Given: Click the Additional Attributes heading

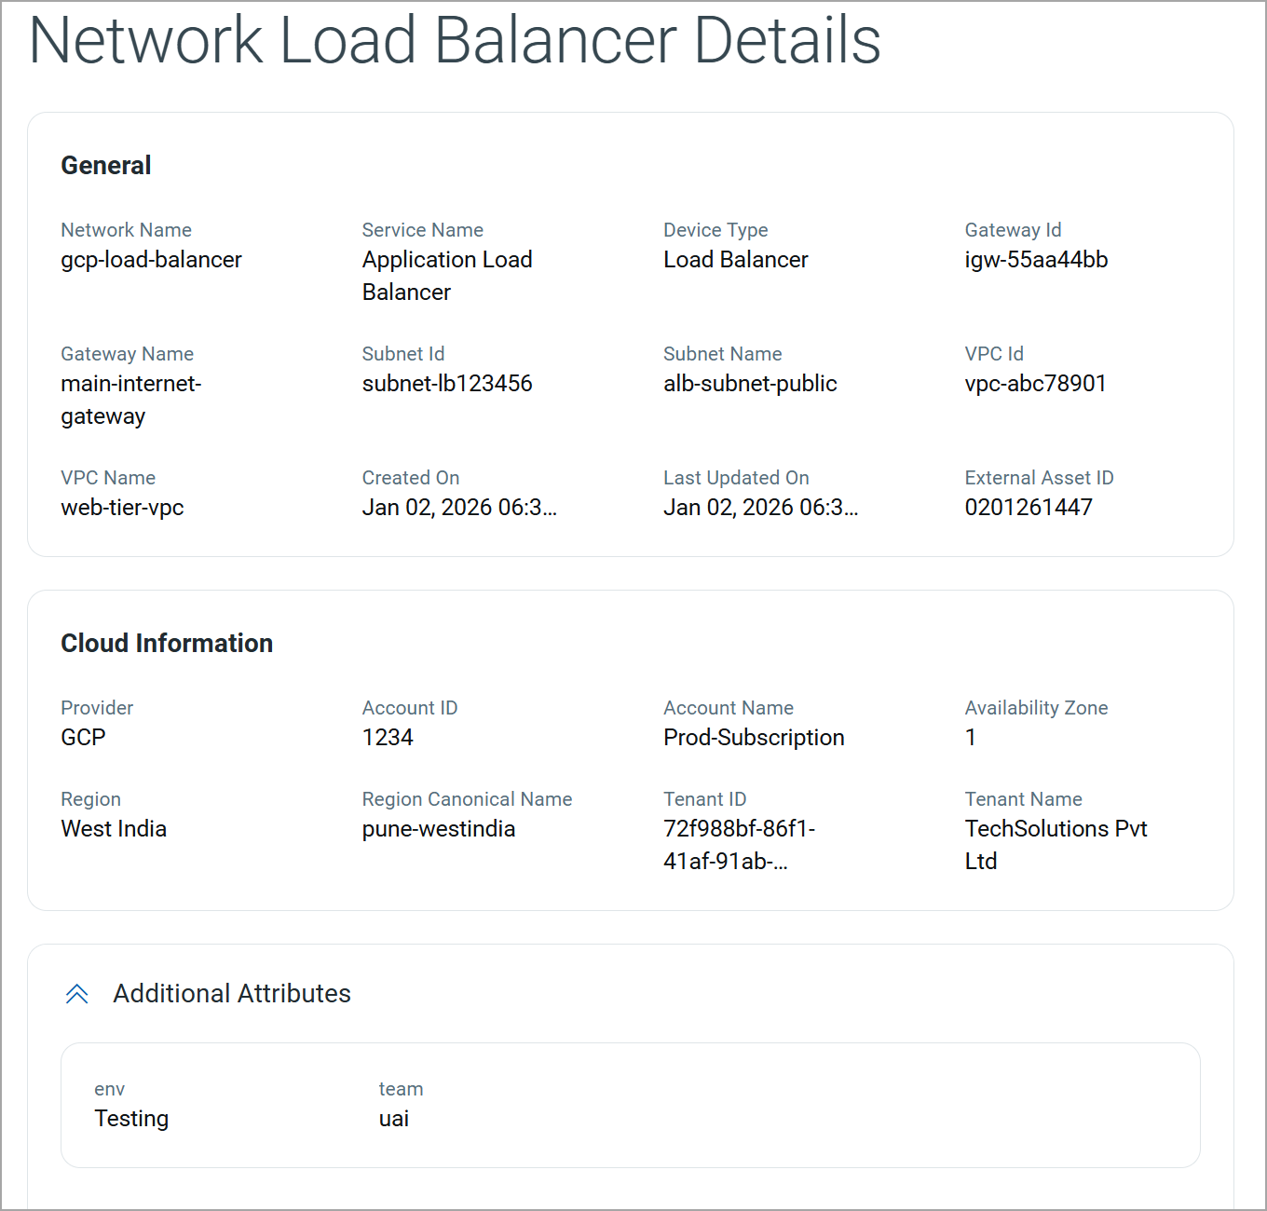Looking at the screenshot, I should click(231, 994).
